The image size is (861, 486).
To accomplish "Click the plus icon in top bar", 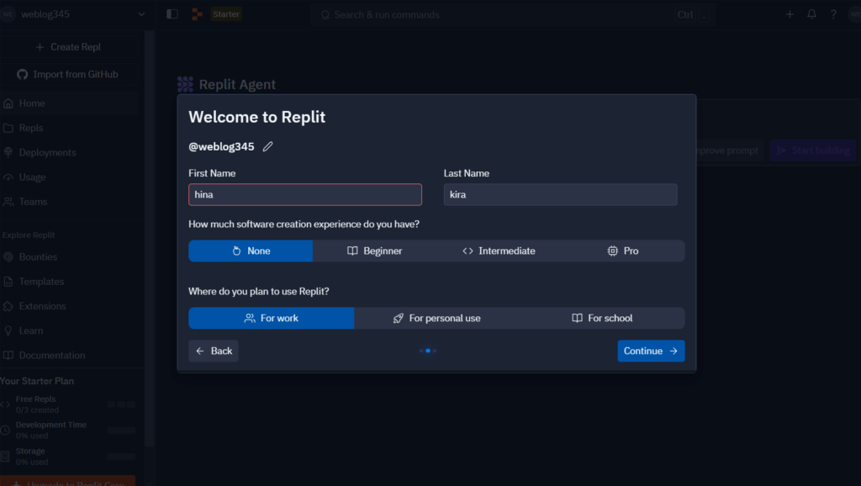I will coord(790,14).
